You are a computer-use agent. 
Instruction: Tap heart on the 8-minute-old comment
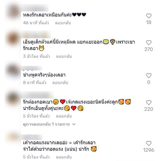[x=149, y=76]
